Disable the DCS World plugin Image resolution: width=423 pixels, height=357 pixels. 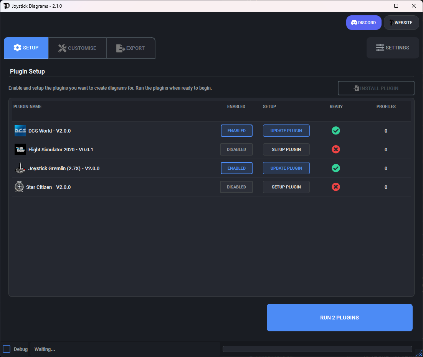coord(236,131)
